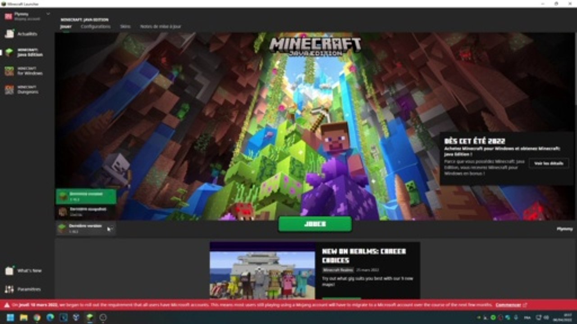577x324 pixels.
Task: Click the green JOUER play button
Action: click(315, 224)
